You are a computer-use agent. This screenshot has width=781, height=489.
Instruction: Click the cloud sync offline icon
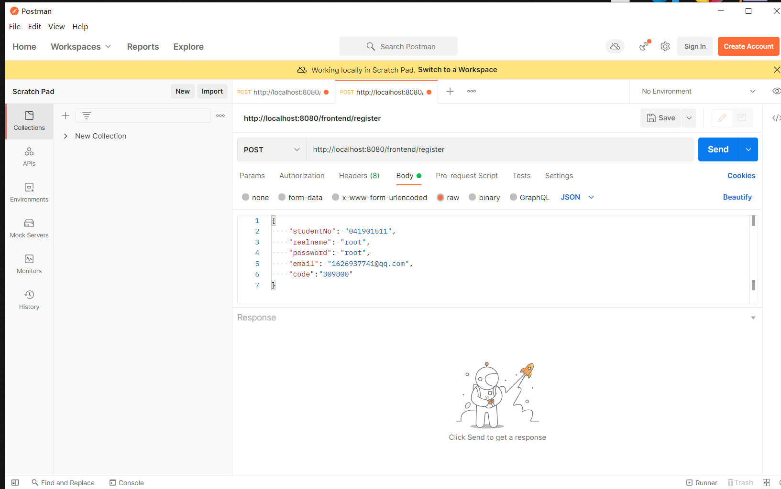(x=615, y=46)
